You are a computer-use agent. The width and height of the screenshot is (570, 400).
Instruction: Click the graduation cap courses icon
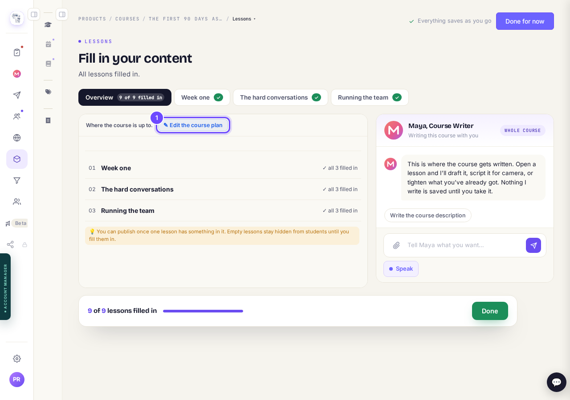(x=48, y=24)
